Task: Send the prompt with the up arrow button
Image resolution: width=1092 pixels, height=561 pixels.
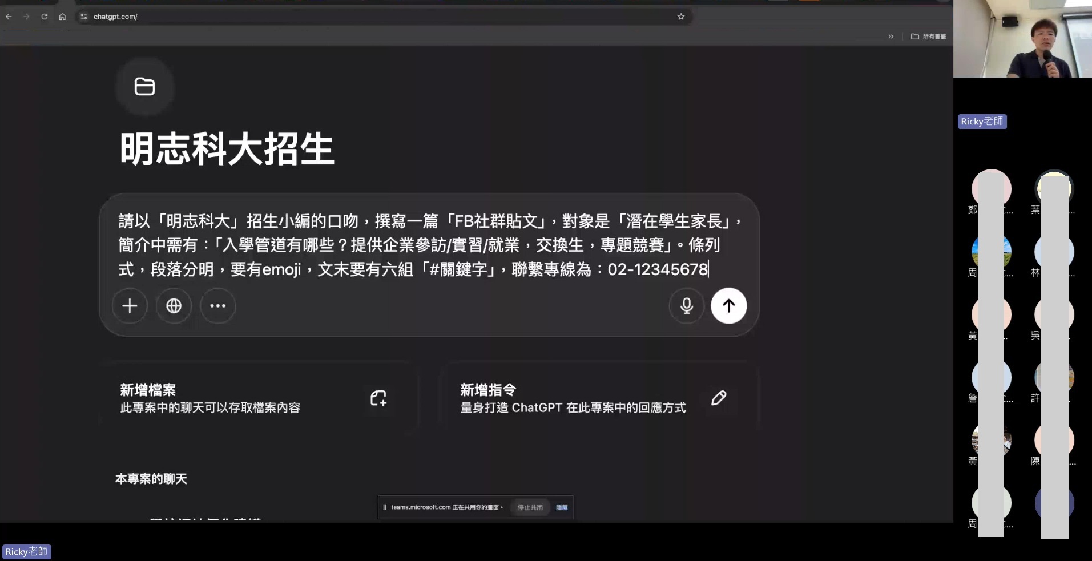Action: coord(728,306)
